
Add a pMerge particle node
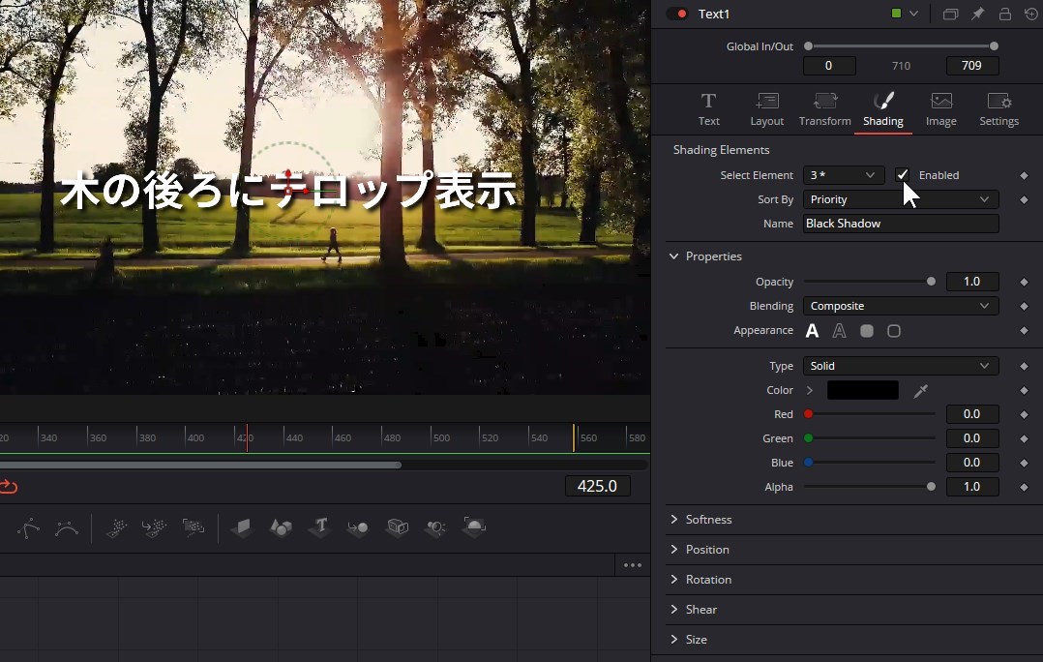pyautogui.click(x=155, y=528)
